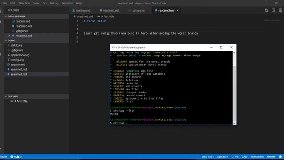
Task: Open preview to the side icon
Action: click(x=273, y=10)
